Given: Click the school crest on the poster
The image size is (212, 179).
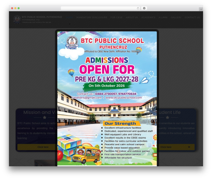Looking at the screenshot, I should [x=72, y=42].
